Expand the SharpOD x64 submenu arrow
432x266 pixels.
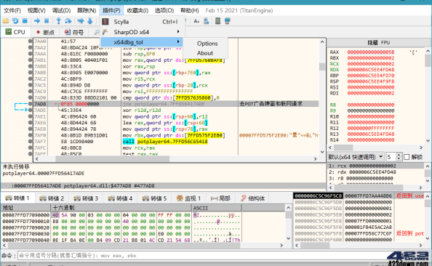(x=178, y=32)
